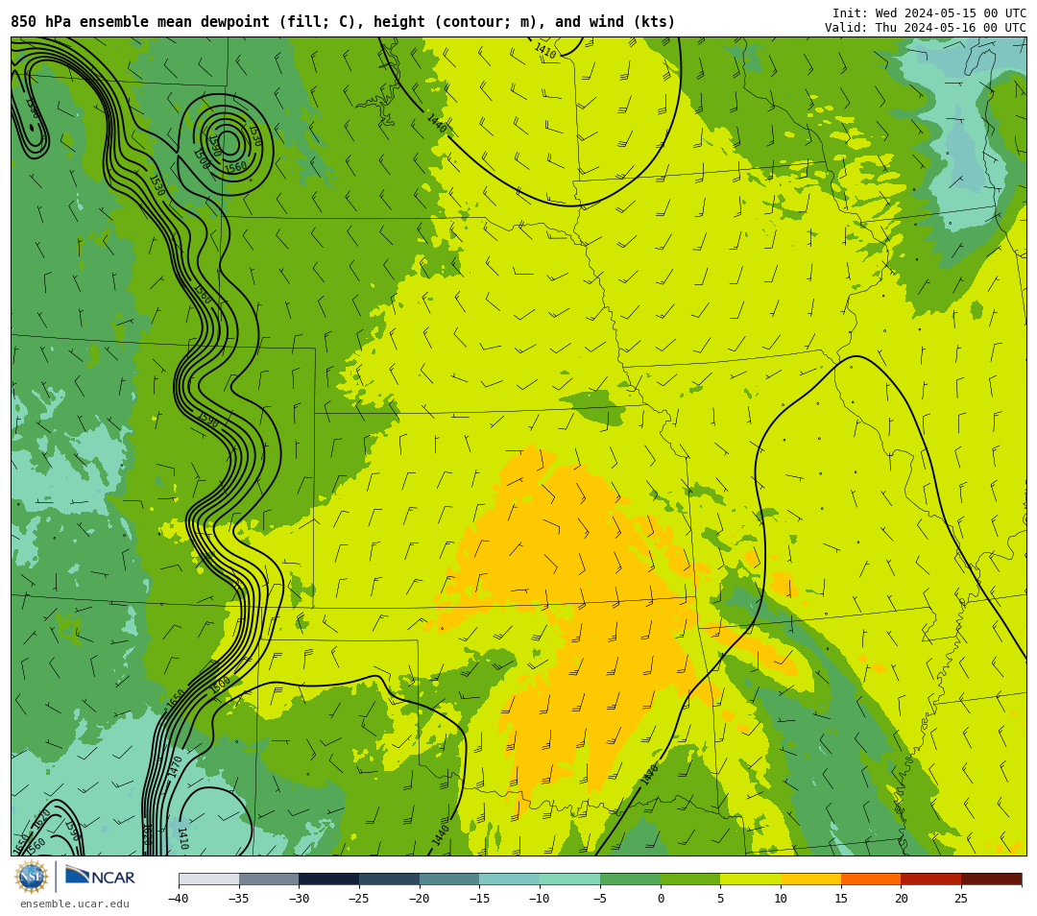Pick the dark brown above-25 colorbar segment
This screenshot has width=1037, height=916.
click(991, 879)
